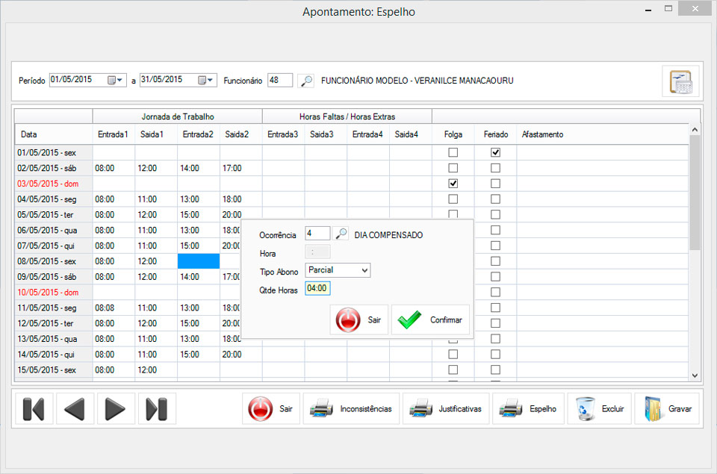Viewport: 717px width, 474px height.
Task: Print Inconsistências report
Action: click(351, 408)
